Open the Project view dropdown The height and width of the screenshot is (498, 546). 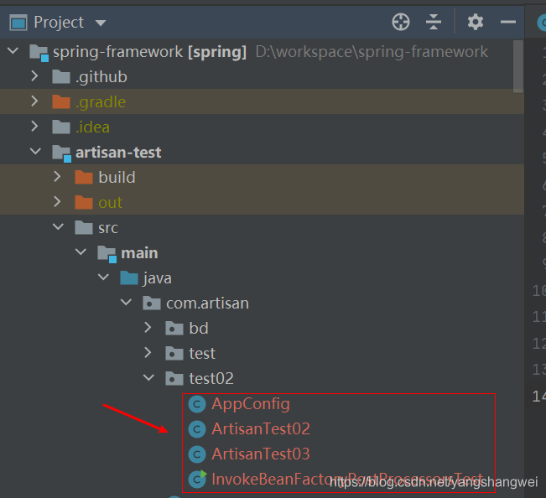101,23
